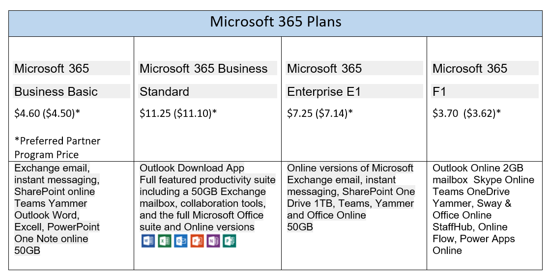Click the $11.25 ($11.10)* price
The width and height of the screenshot is (549, 280).
[178, 113]
